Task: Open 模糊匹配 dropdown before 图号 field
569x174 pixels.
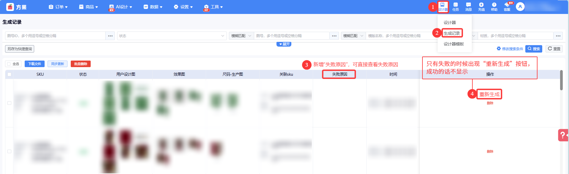Action: [241, 36]
